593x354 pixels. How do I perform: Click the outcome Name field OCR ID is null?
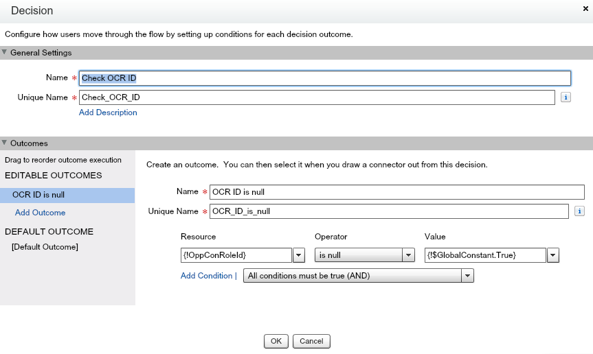pos(396,192)
